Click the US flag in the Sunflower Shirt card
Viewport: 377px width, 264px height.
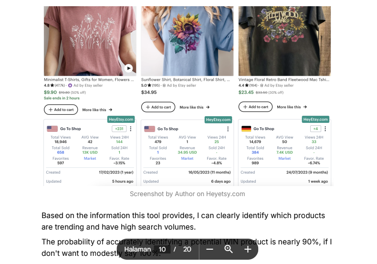[149, 129]
